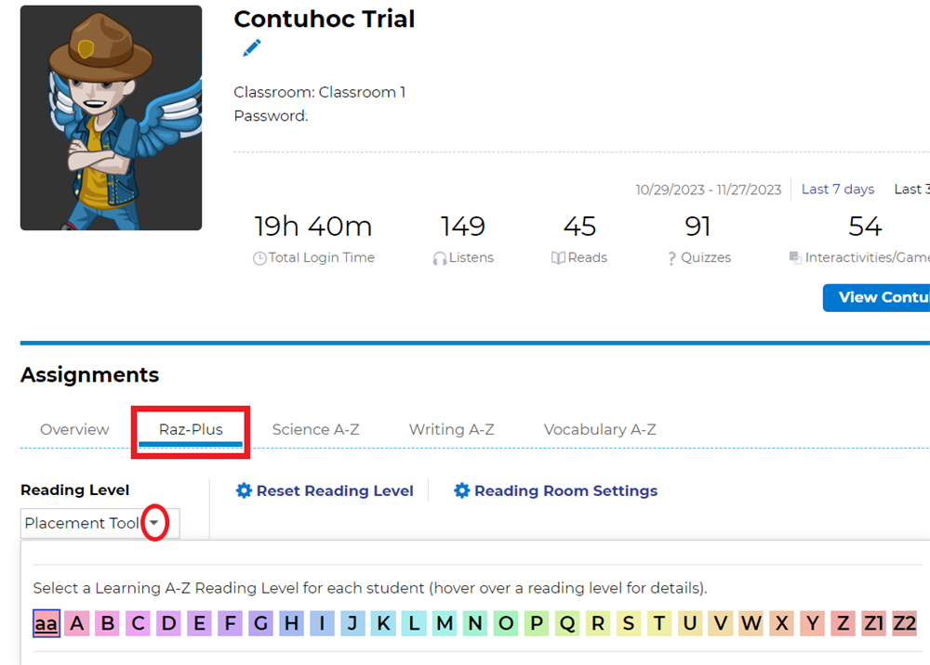The image size is (930, 665).
Task: Click the Interactivities/Games icon
Action: (795, 258)
